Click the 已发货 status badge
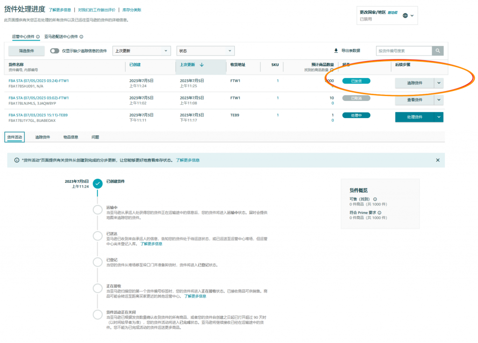The width and height of the screenshot is (478, 343). coord(356,81)
